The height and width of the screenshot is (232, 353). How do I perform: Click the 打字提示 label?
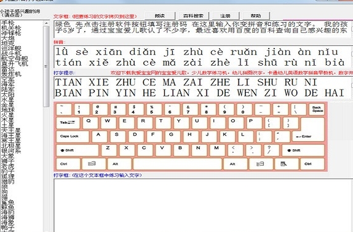point(65,72)
